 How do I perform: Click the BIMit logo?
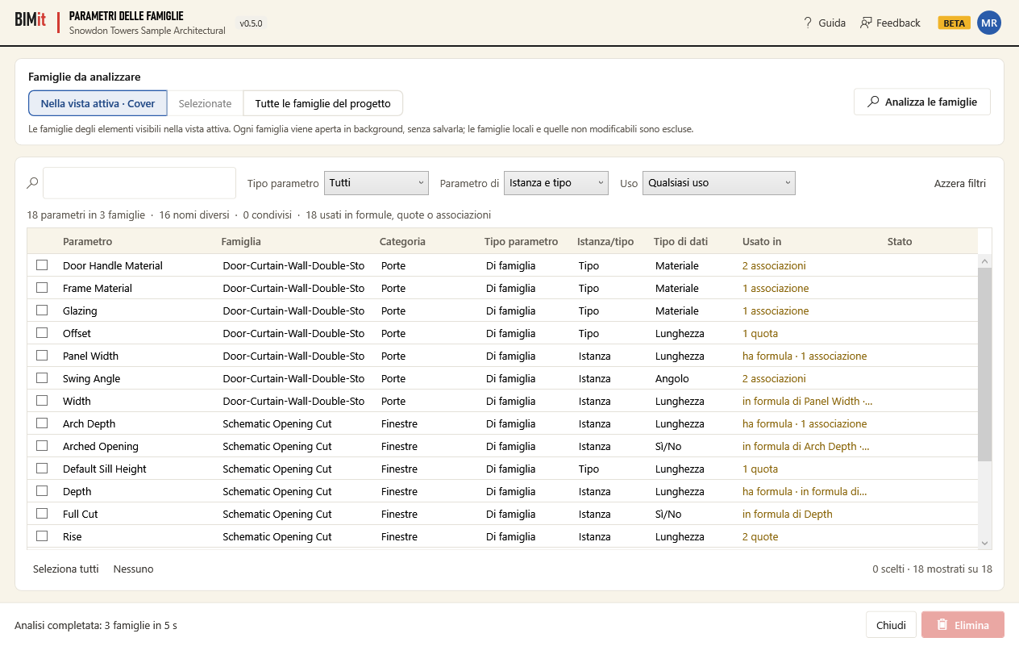click(31, 20)
